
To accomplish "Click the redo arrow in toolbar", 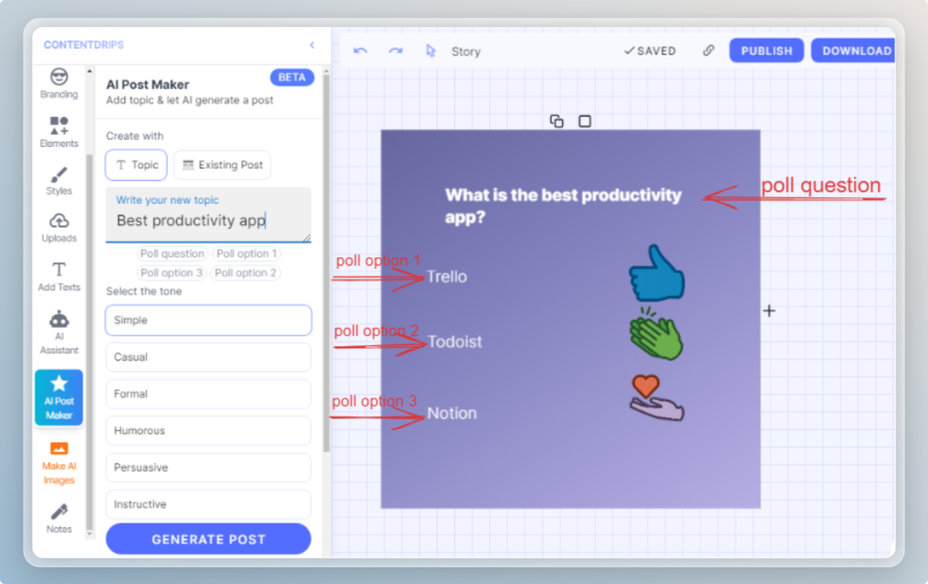I will 395,51.
